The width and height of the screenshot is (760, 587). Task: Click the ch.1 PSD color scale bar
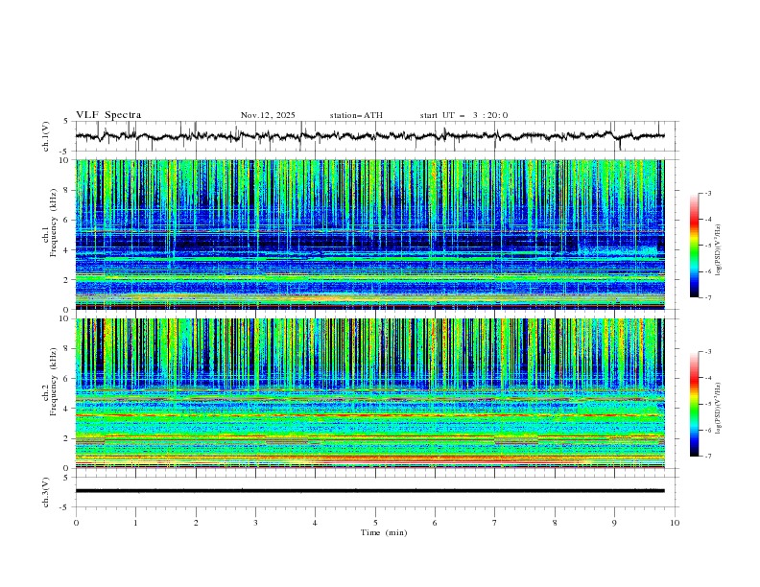pyautogui.click(x=695, y=246)
